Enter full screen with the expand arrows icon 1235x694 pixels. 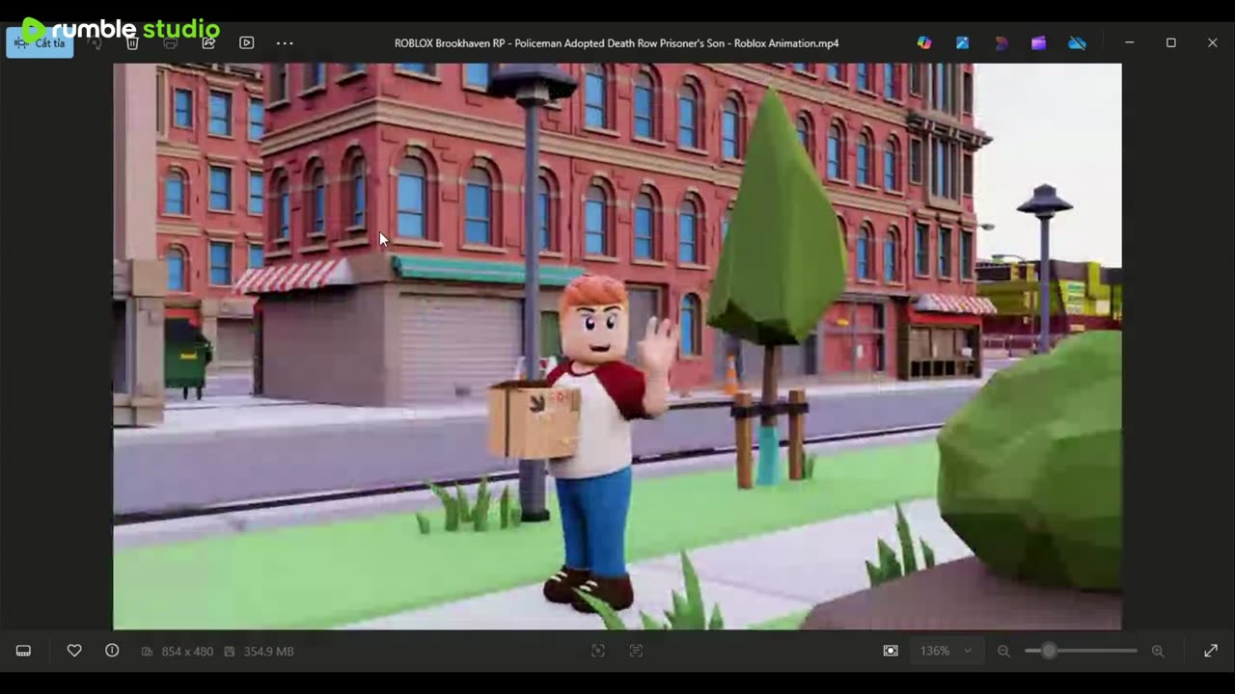click(1211, 651)
